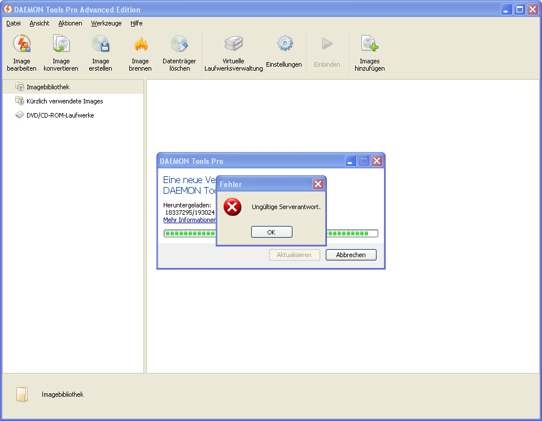The height and width of the screenshot is (421, 542).
Task: Click Abbrechen in the update dialog
Action: 351,255
